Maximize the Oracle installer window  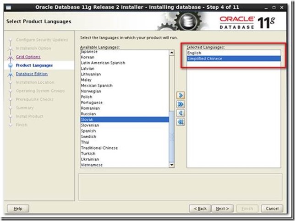tap(274, 7)
